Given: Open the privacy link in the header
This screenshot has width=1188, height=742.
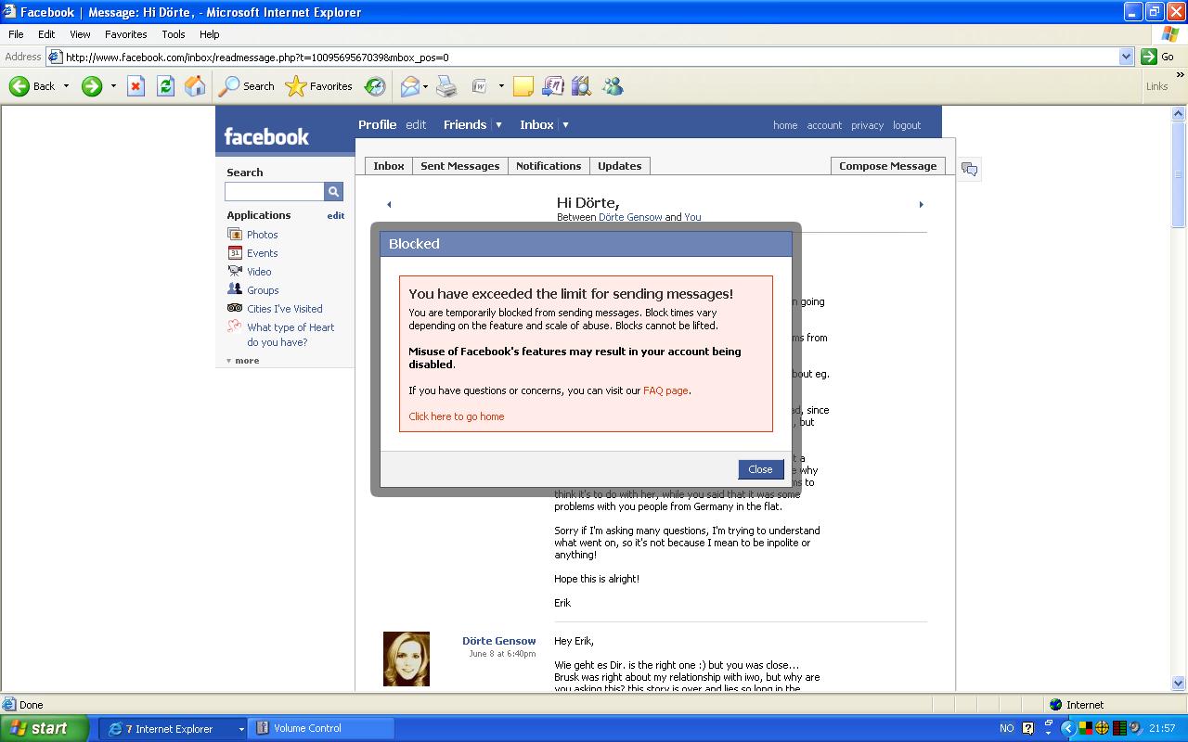Looking at the screenshot, I should pos(867,125).
